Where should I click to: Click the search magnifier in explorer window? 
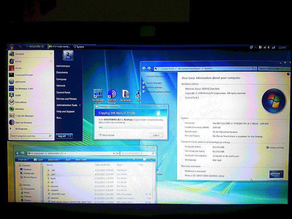coord(153,153)
